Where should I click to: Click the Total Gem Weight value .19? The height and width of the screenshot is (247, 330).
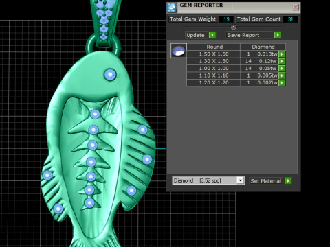click(x=225, y=19)
